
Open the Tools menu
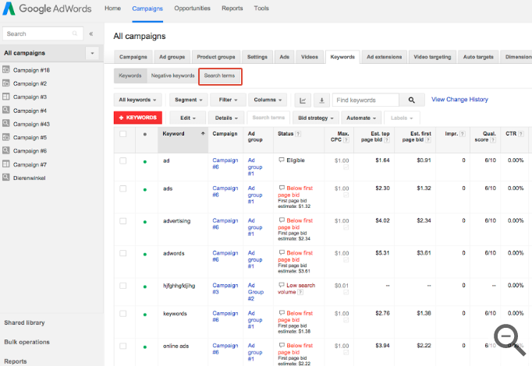point(261,8)
